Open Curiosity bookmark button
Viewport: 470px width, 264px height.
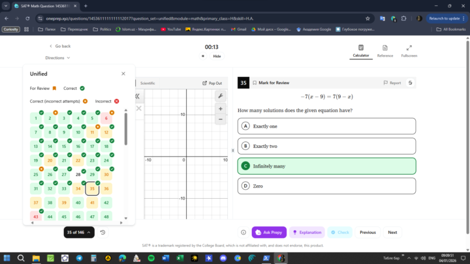tap(11, 29)
